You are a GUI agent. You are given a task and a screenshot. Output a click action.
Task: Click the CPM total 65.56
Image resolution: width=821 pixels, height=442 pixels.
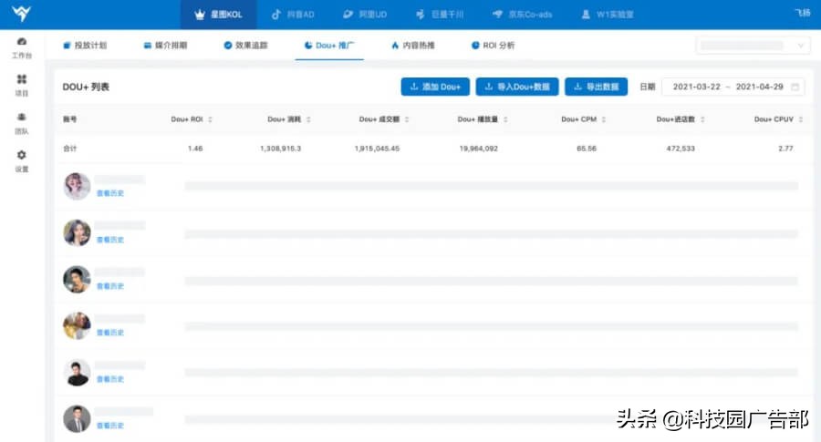(x=587, y=149)
